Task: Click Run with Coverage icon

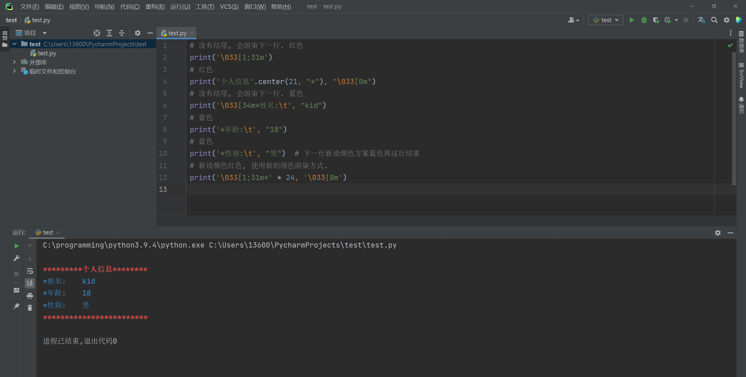Action: pos(656,20)
